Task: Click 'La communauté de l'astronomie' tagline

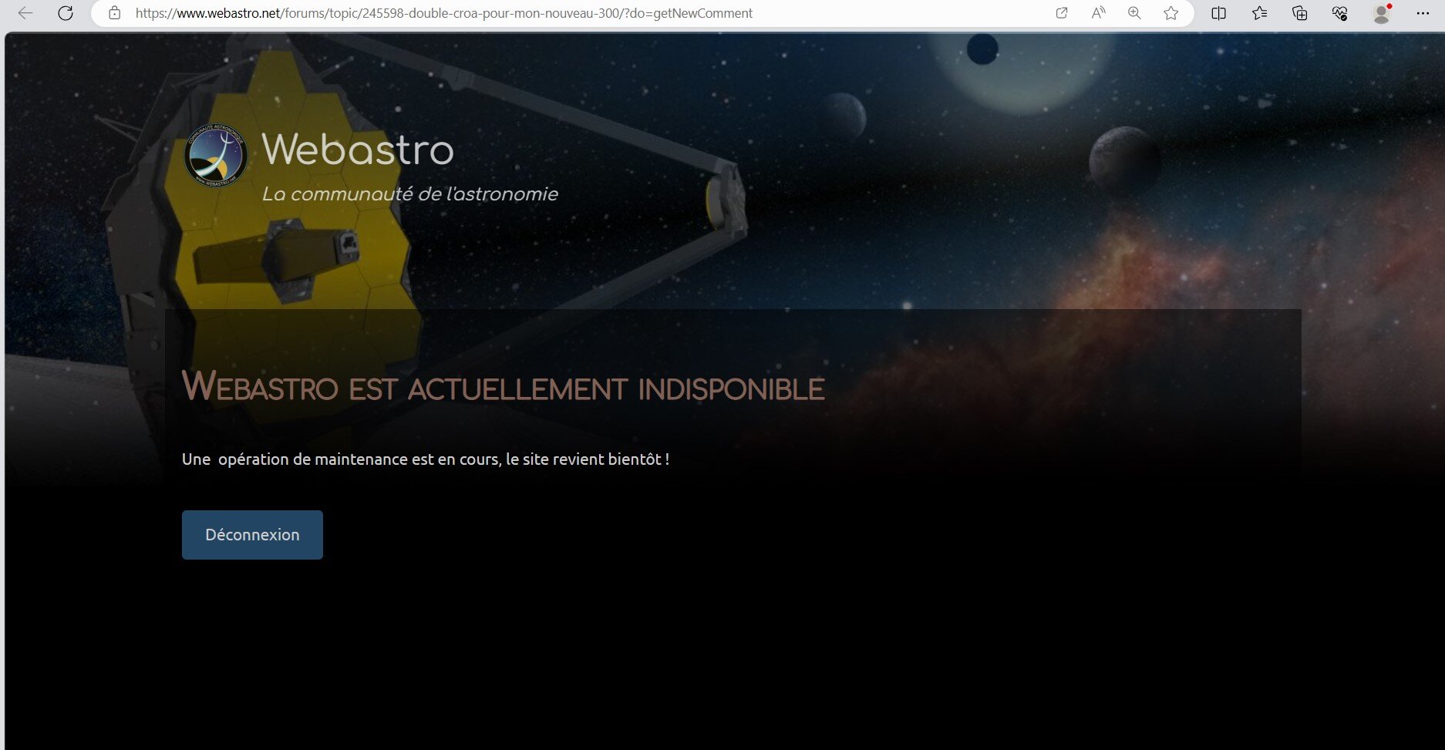Action: coord(409,194)
